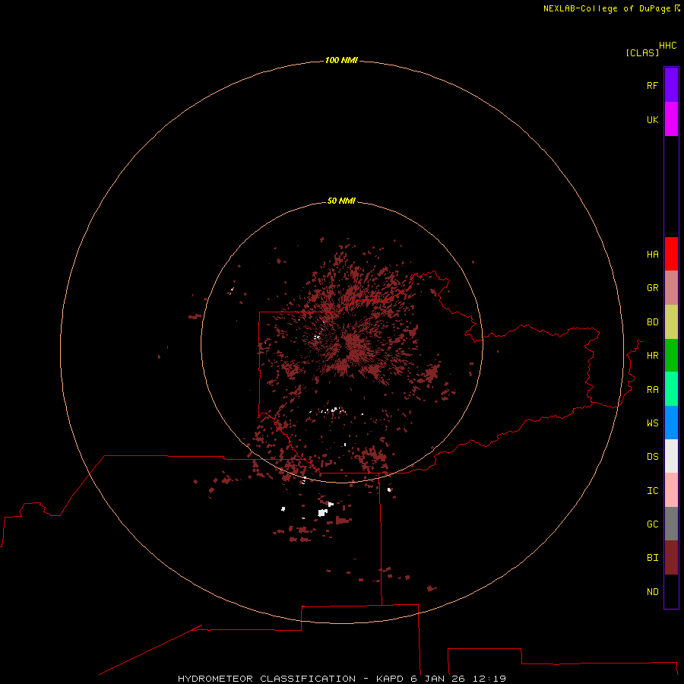Click the UK magenta legend swatch
Screen dimensions: 684x684
click(671, 119)
